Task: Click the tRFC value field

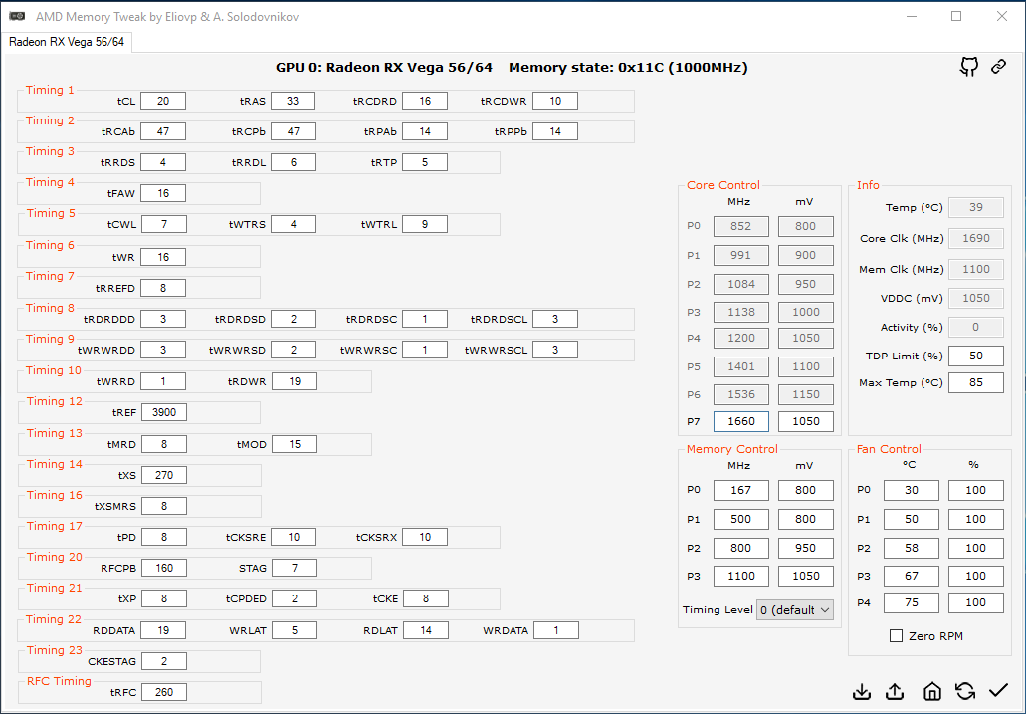Action: [x=162, y=692]
